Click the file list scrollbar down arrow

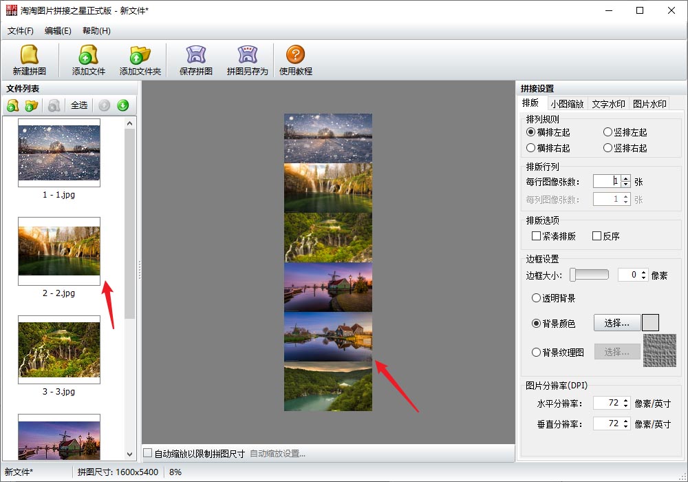click(x=129, y=454)
